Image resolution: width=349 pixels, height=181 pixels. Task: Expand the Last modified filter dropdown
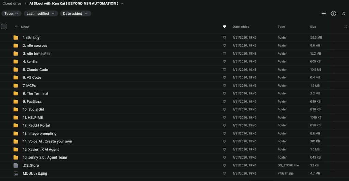[41, 14]
